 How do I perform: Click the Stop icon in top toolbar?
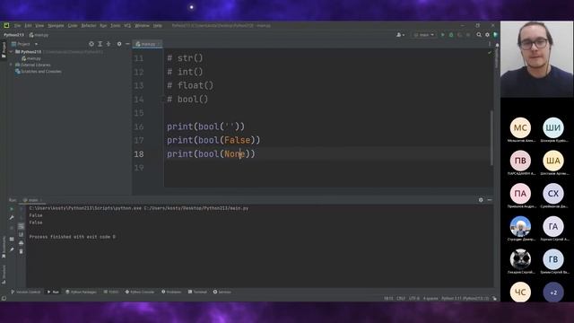[468, 35]
